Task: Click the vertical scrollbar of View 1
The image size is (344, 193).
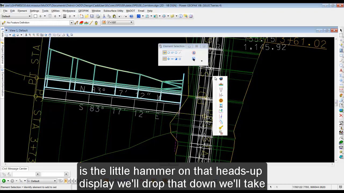Action: click(336, 103)
